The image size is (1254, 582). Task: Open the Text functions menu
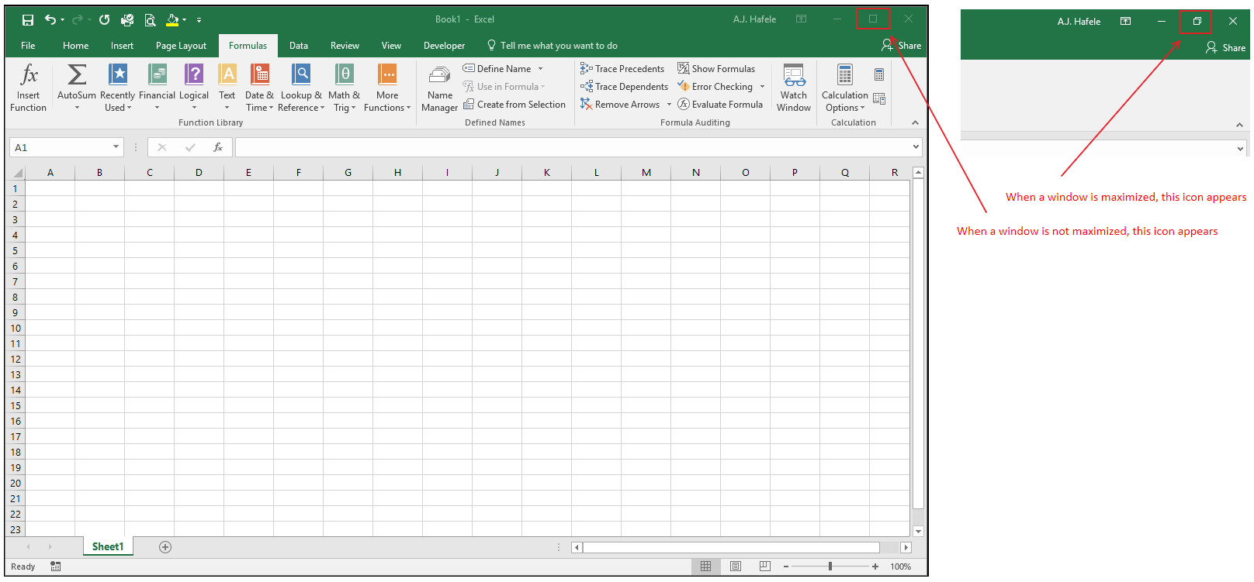tap(227, 88)
